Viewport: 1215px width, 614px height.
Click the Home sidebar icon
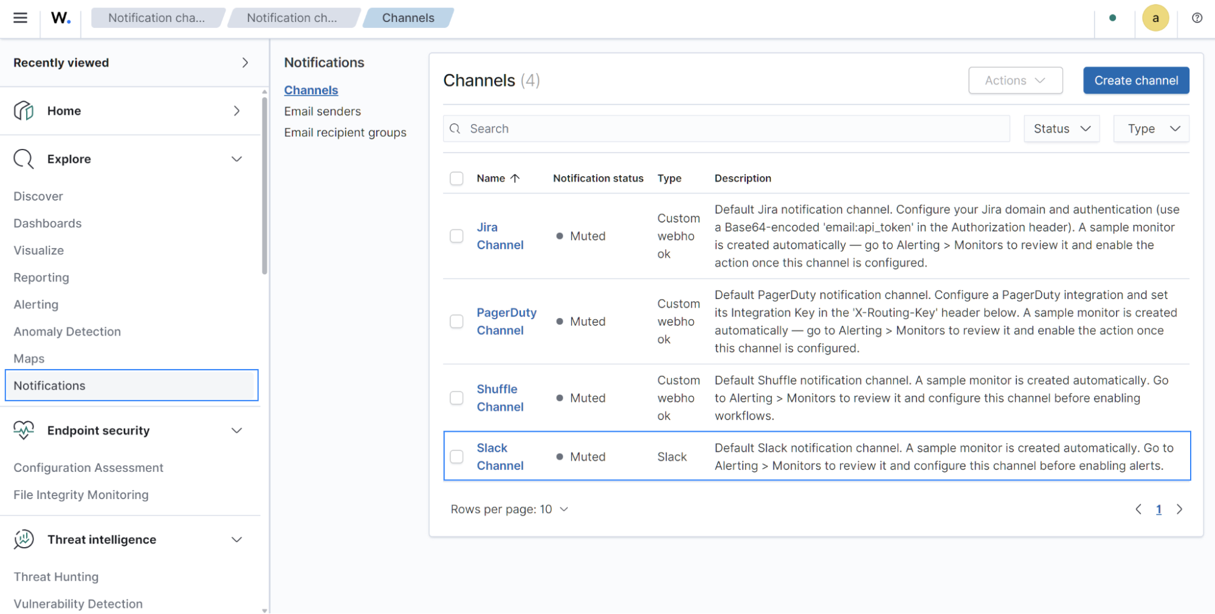[24, 111]
